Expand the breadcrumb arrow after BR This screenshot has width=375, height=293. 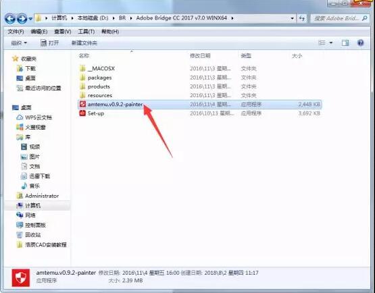[131, 18]
